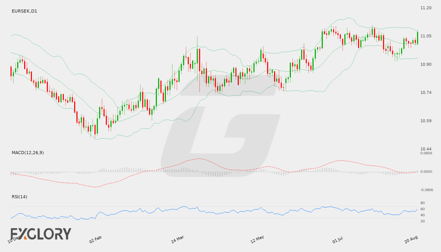Click the -0.0806 MACD scale value

[427, 190]
